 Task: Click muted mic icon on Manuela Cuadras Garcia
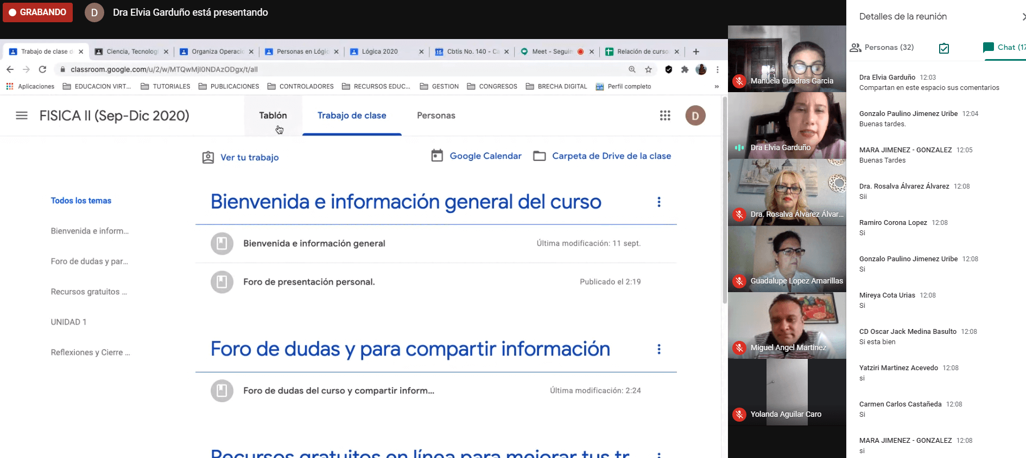(739, 81)
